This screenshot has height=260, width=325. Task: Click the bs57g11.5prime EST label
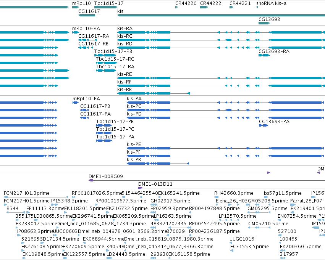(283, 193)
